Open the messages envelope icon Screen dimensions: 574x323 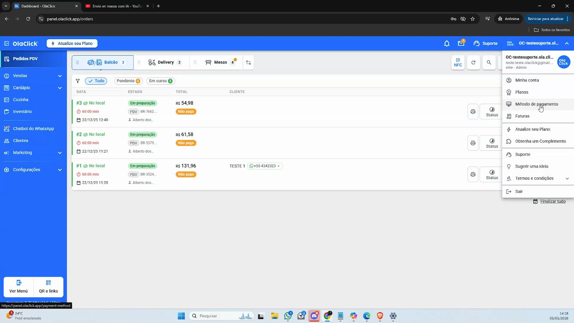[461, 43]
